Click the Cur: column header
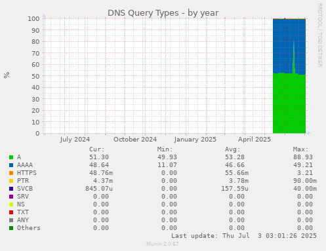The image size is (326, 251). click(97, 149)
